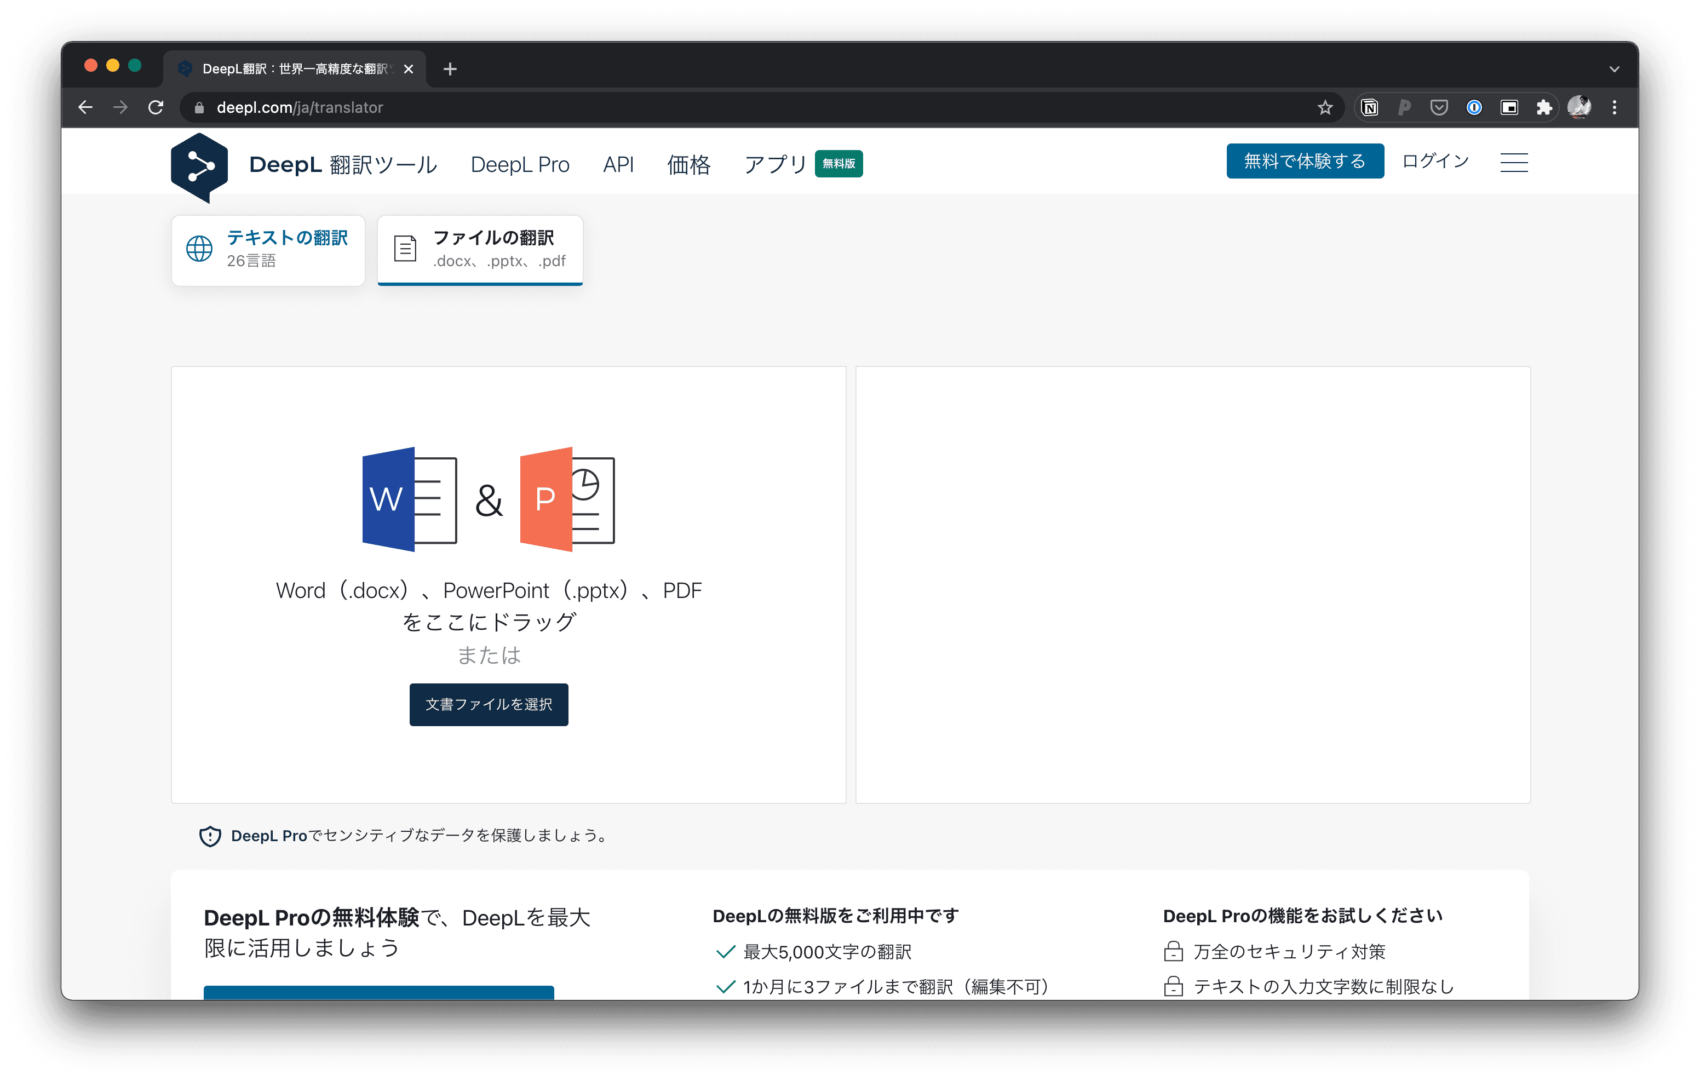Click the lock icon beside 万全のセキュリティ対策
This screenshot has height=1081, width=1700.
click(1173, 951)
